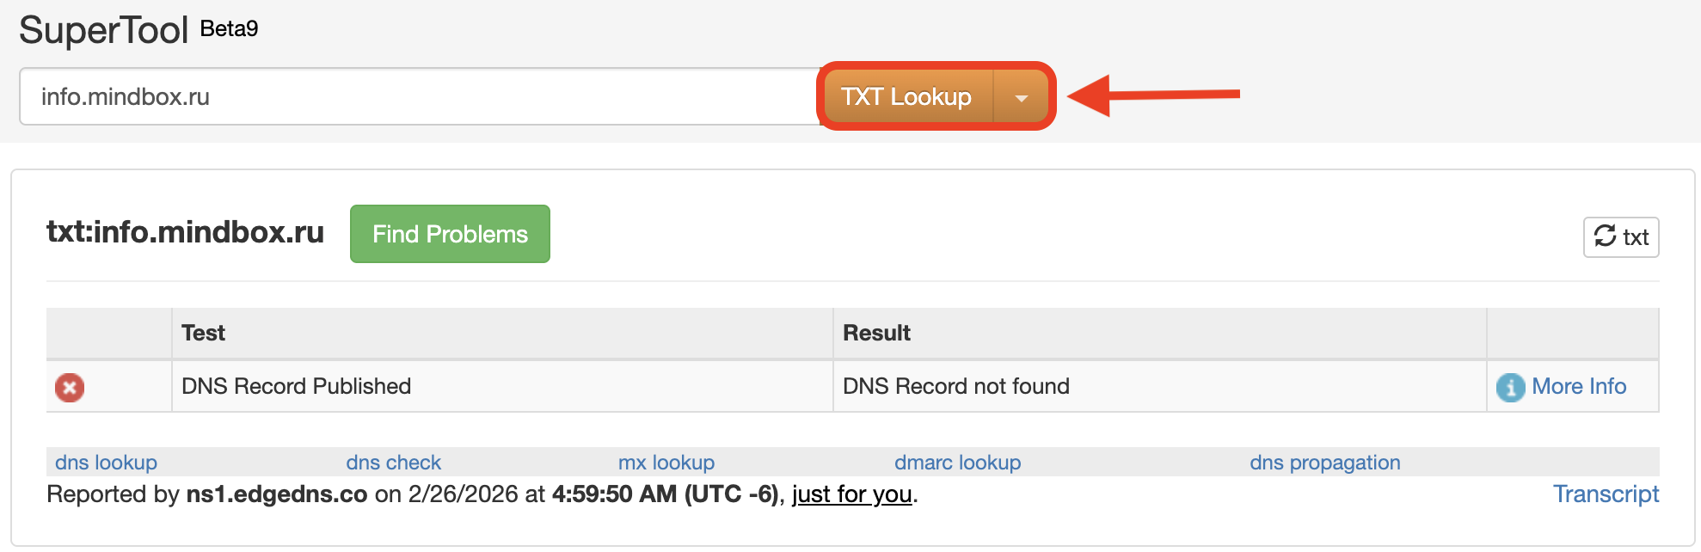Run the TXT Lookup
The width and height of the screenshot is (1701, 552).
point(907,96)
